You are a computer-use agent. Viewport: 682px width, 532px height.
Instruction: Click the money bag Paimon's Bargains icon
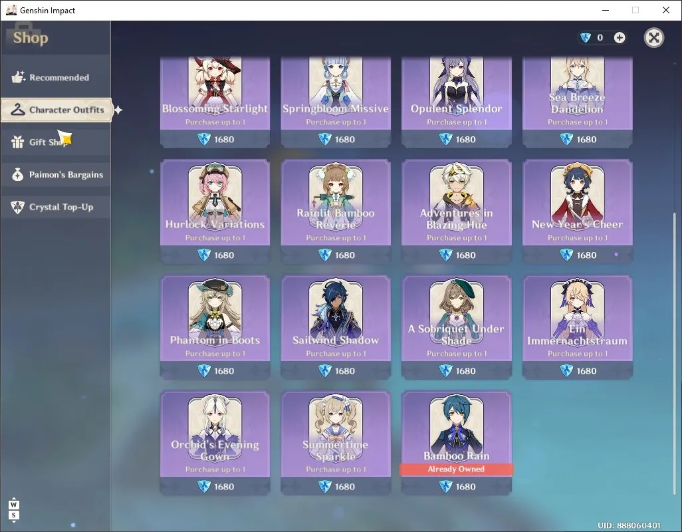click(18, 174)
